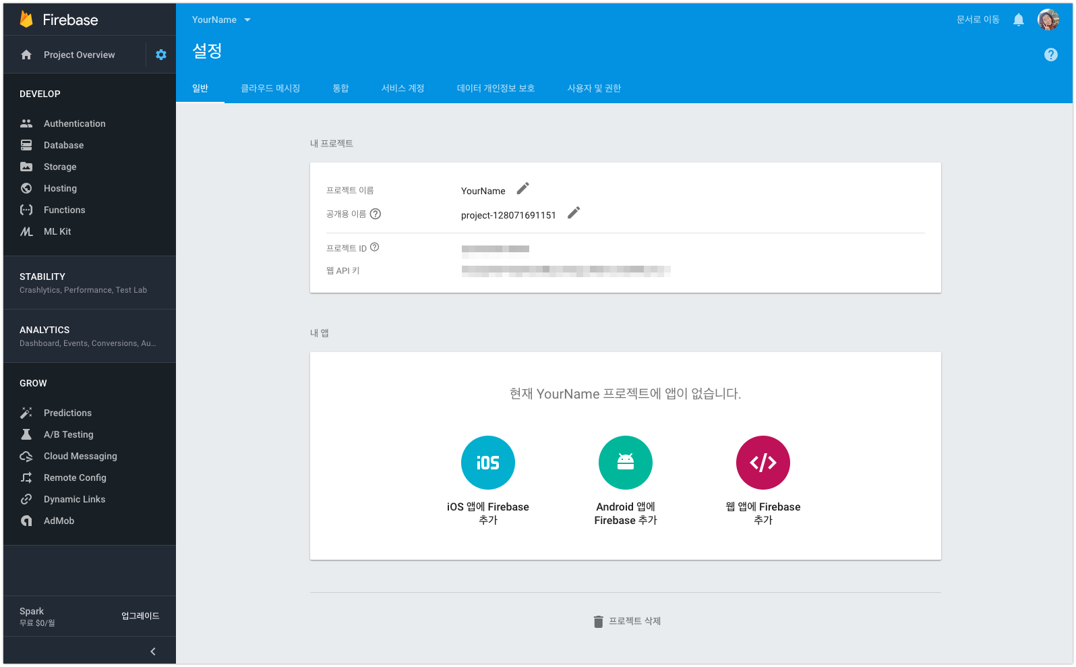Click help icon next to 프로젝트 ID

[x=375, y=247]
